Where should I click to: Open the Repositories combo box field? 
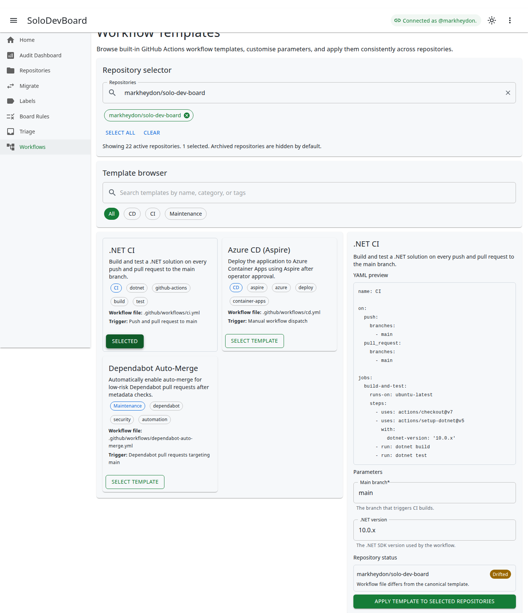point(309,93)
